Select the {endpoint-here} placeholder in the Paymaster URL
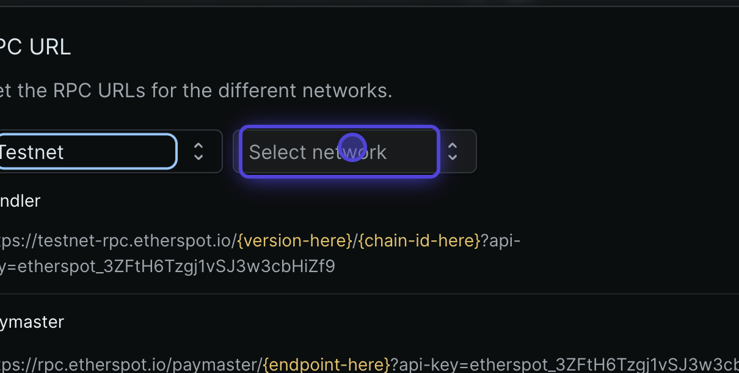739x373 pixels. coord(326,363)
